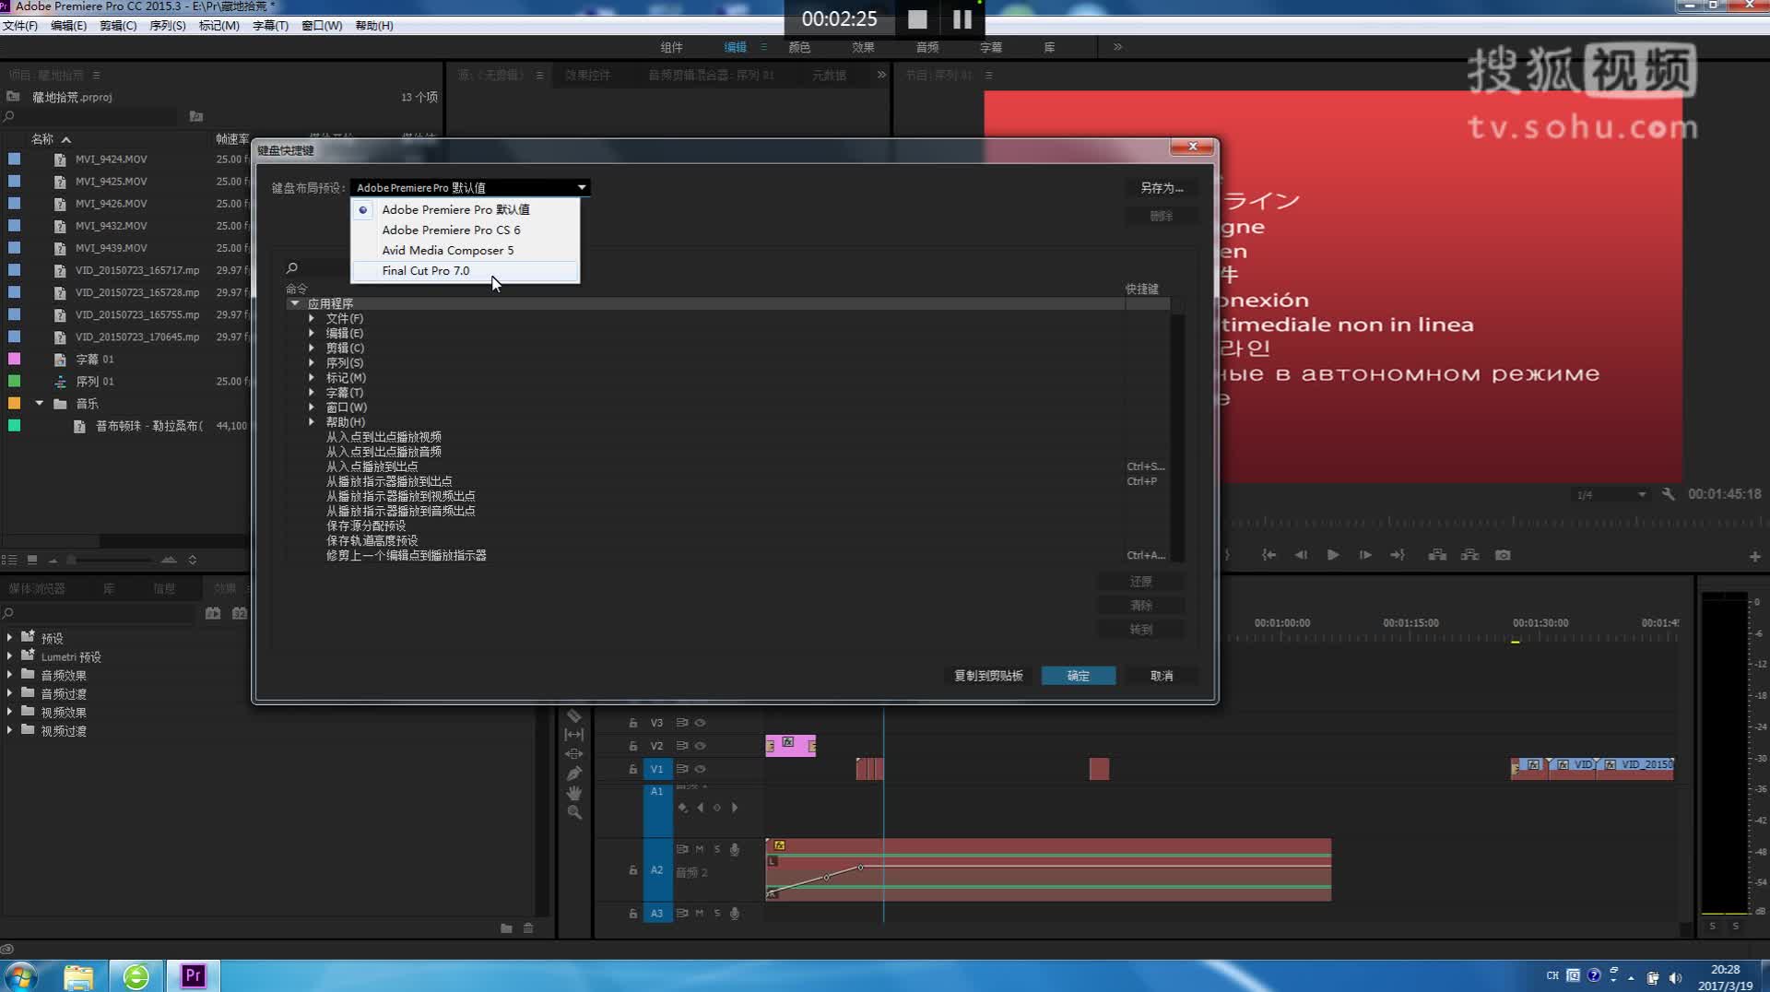
Task: Collapse the 音乐 bin in project panel
Action: coord(39,404)
